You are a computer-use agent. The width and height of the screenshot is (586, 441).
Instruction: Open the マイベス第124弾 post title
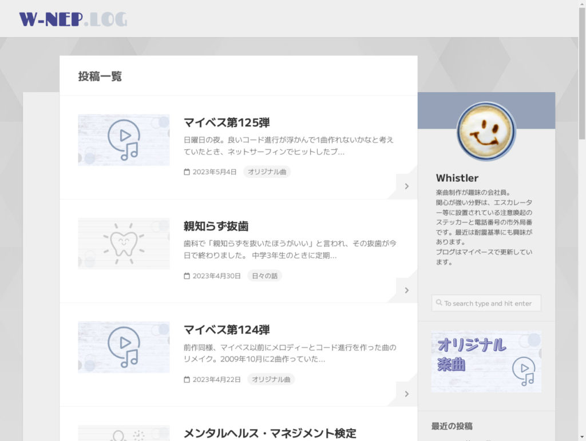tap(227, 329)
